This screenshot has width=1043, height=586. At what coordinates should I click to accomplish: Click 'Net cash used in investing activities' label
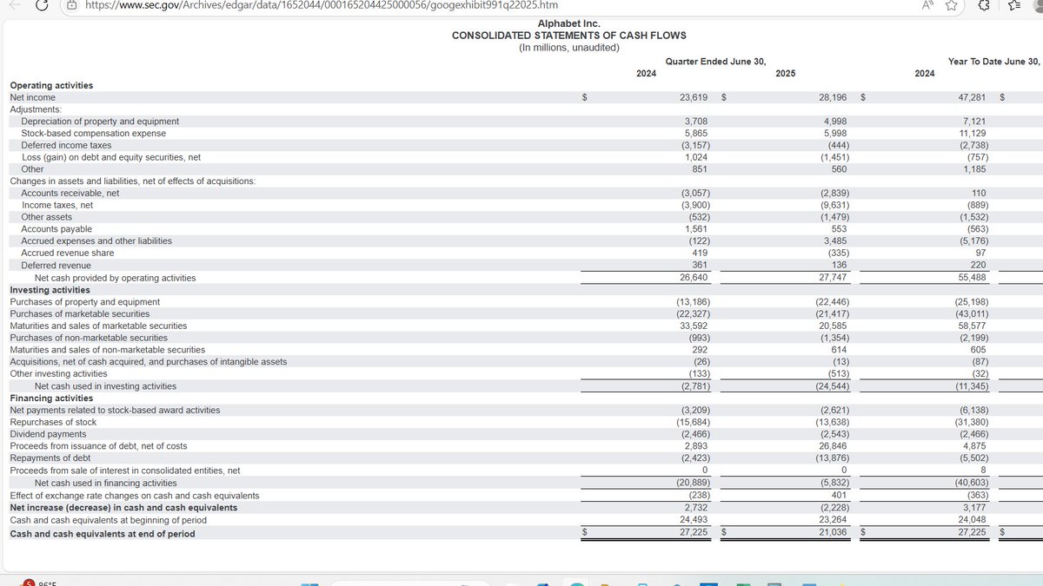pyautogui.click(x=105, y=386)
